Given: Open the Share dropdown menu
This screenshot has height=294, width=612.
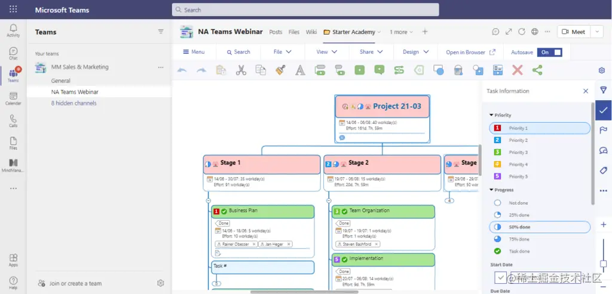Looking at the screenshot, I should click(371, 52).
